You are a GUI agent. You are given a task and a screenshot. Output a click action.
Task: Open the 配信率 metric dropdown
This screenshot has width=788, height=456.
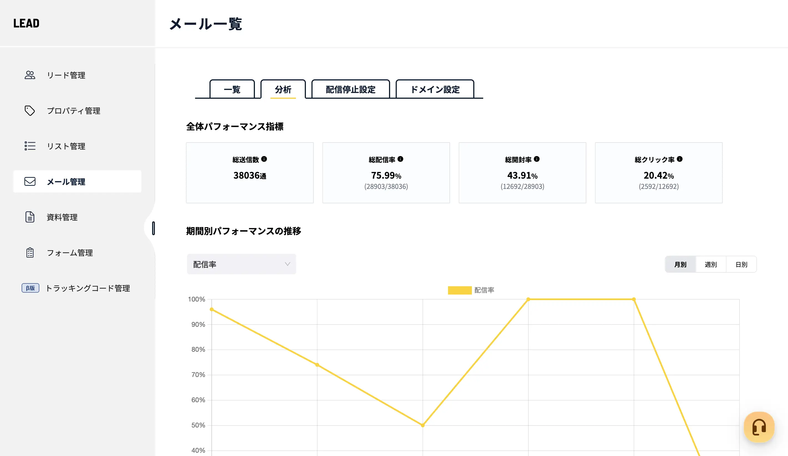point(241,264)
